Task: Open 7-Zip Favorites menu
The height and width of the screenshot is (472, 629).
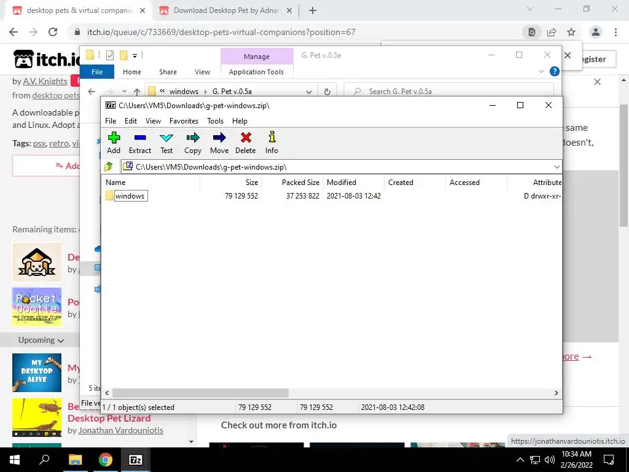Action: coord(184,121)
